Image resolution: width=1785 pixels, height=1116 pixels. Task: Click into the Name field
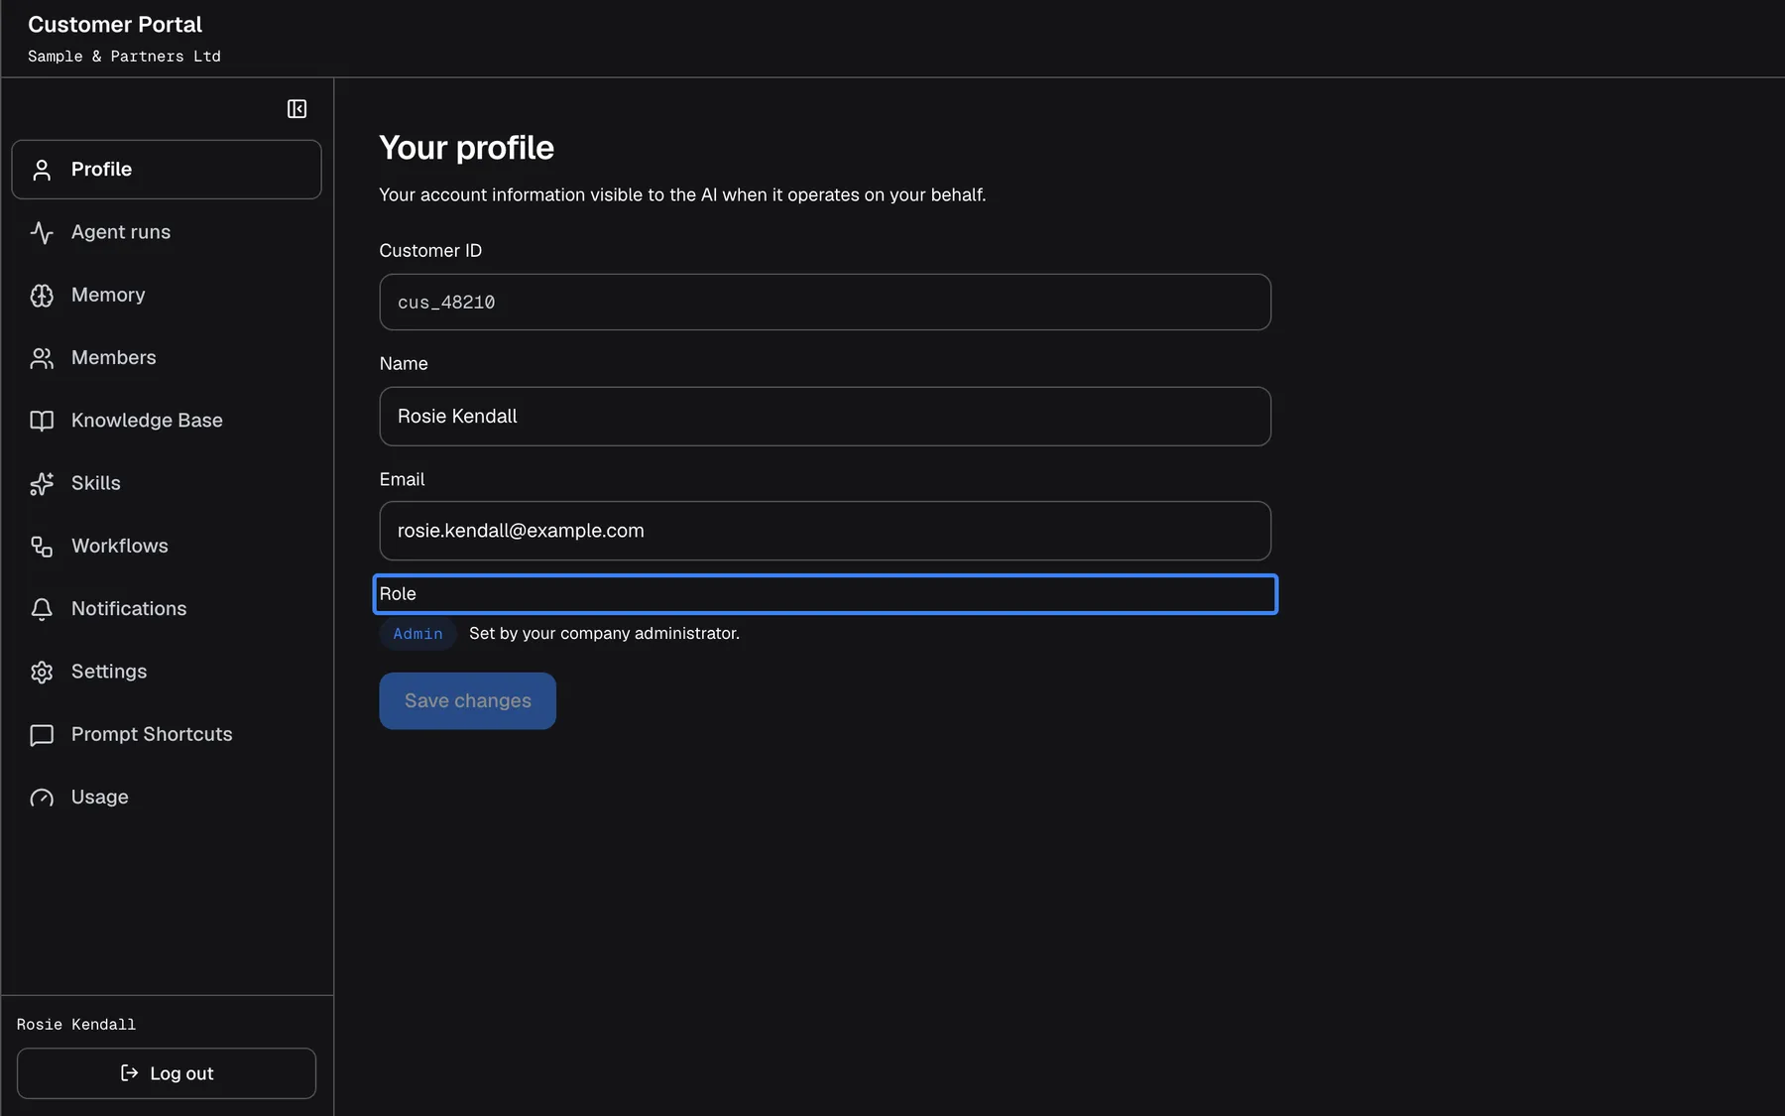825,417
